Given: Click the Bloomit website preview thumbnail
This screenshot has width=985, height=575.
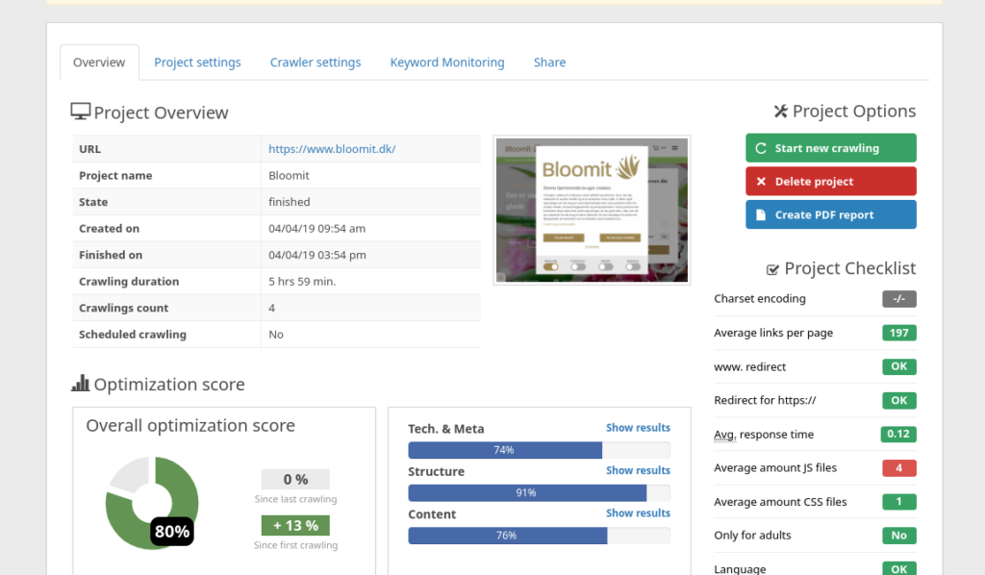Looking at the screenshot, I should click(x=592, y=210).
